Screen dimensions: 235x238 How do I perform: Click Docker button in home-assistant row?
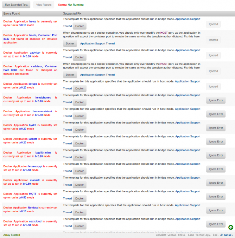tap(79, 116)
